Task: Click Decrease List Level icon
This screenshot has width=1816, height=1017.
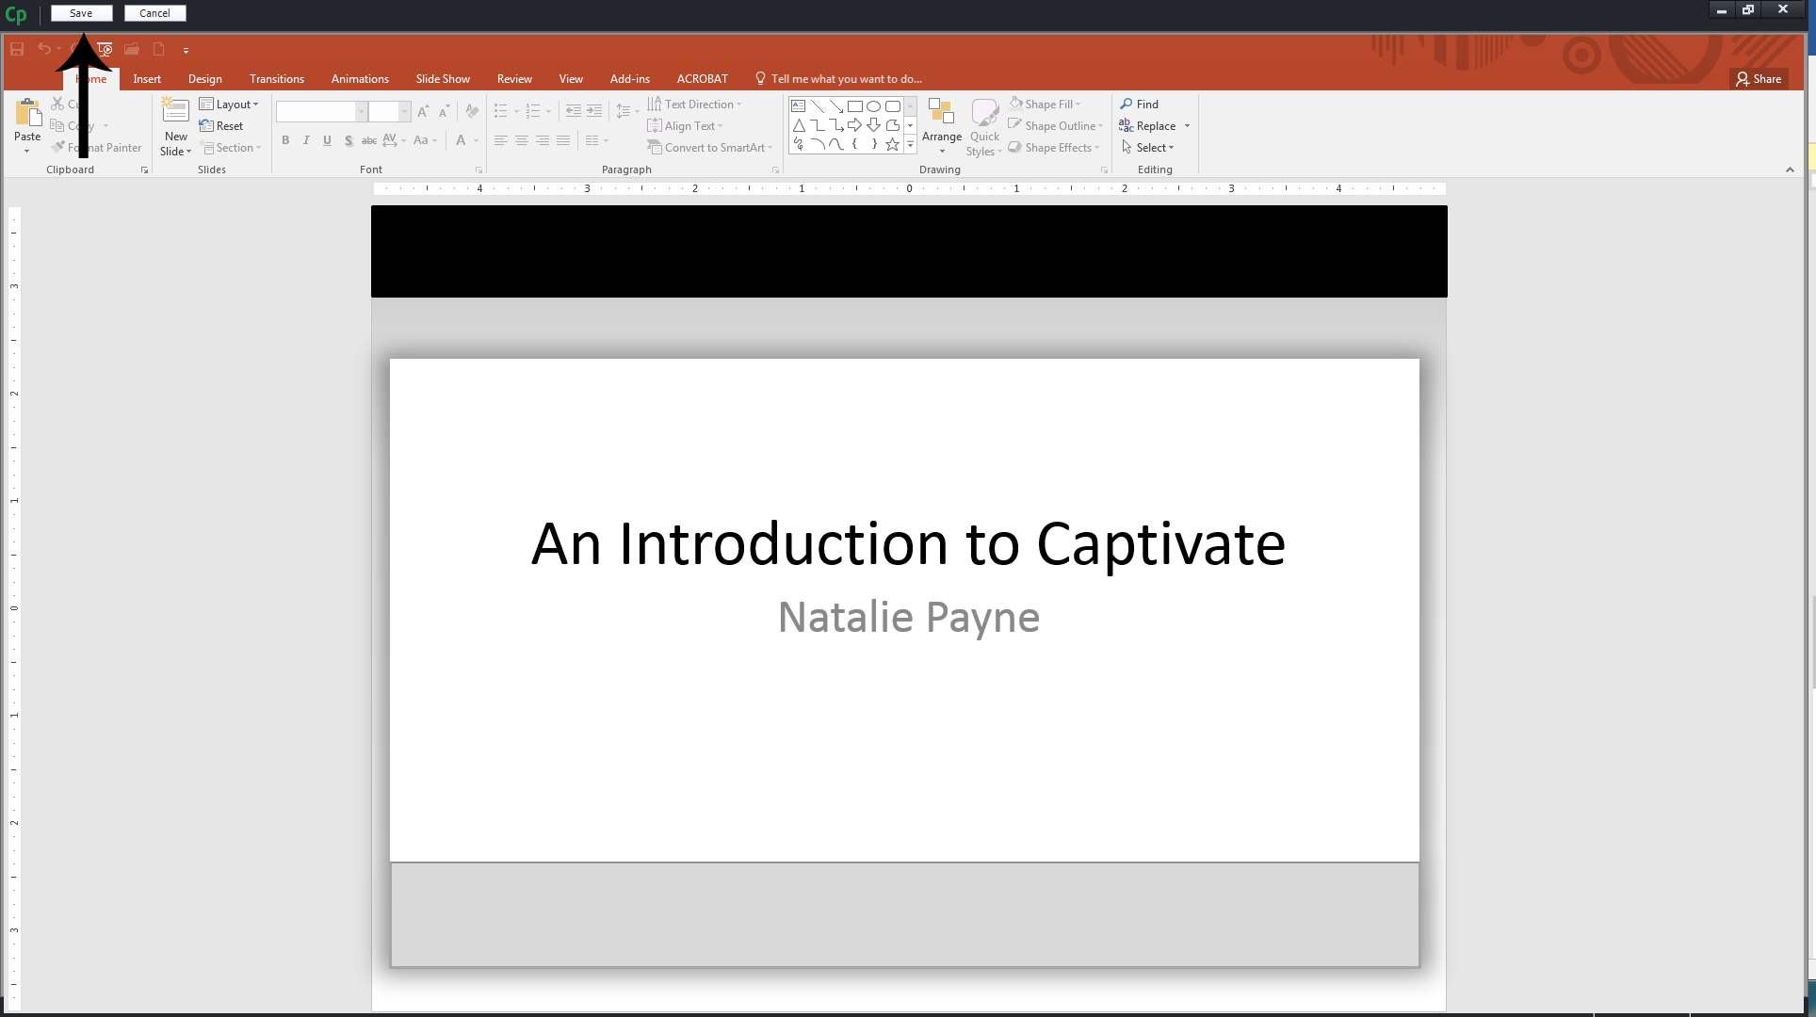Action: (x=573, y=111)
